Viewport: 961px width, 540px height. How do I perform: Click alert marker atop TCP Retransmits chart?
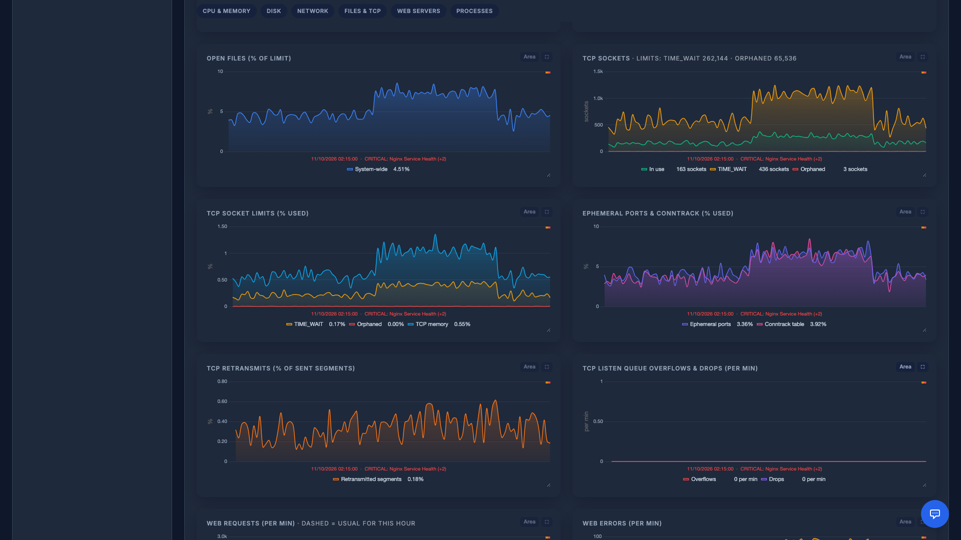(548, 382)
